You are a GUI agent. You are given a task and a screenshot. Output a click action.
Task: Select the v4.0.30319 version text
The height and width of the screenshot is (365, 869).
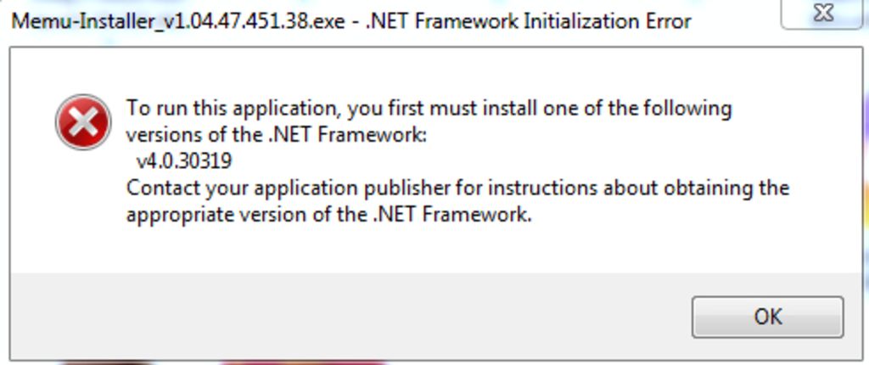pyautogui.click(x=184, y=161)
